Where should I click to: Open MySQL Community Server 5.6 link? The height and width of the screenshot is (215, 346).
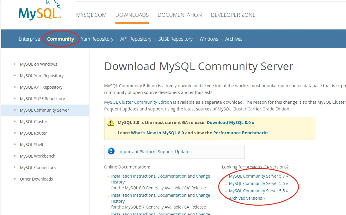point(259,183)
